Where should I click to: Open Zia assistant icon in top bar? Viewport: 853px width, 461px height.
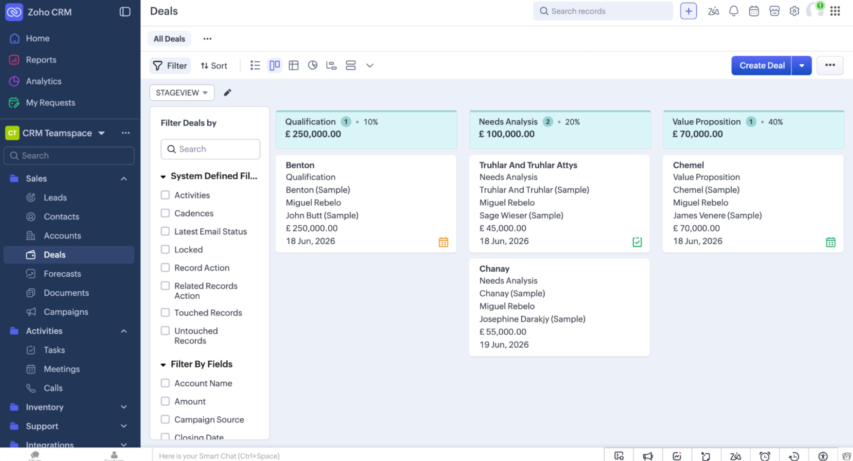pyautogui.click(x=713, y=11)
